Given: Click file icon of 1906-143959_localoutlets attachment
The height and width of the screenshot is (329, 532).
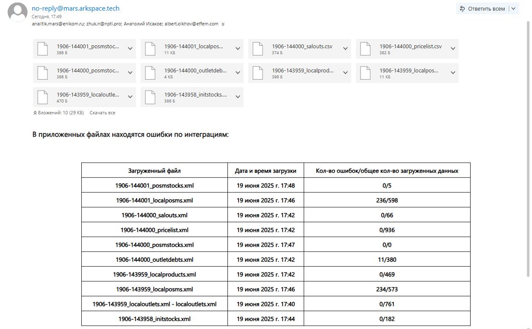Looking at the screenshot, I should [42, 97].
